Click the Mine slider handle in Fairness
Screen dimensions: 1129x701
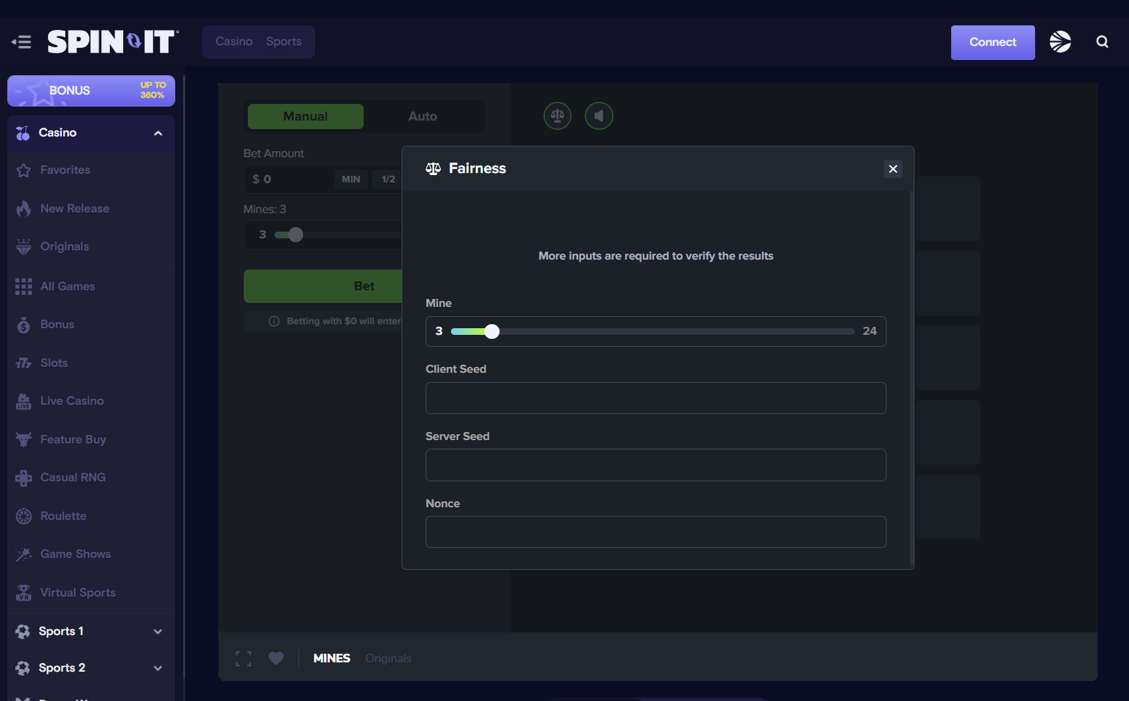492,332
